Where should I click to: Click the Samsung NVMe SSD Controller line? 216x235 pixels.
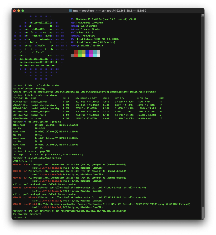[x=101, y=204]
